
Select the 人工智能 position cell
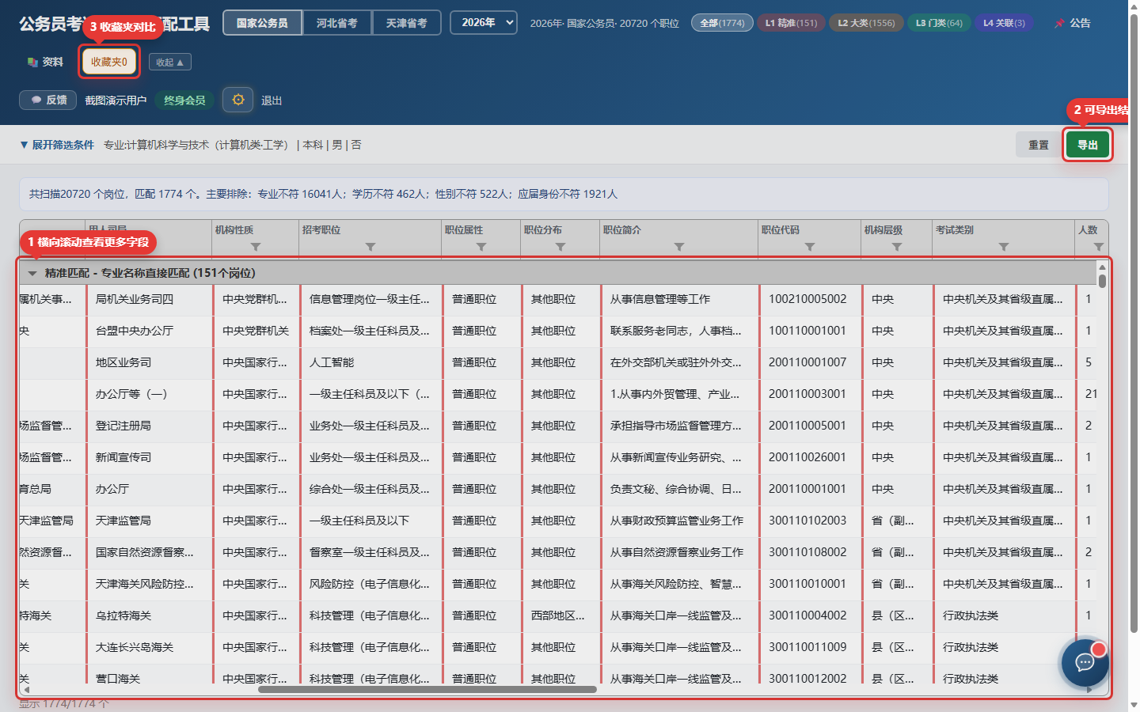click(370, 362)
